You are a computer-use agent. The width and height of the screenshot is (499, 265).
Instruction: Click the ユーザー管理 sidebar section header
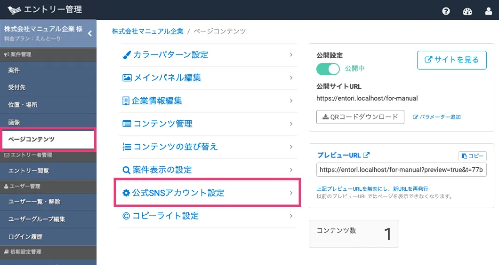point(48,187)
